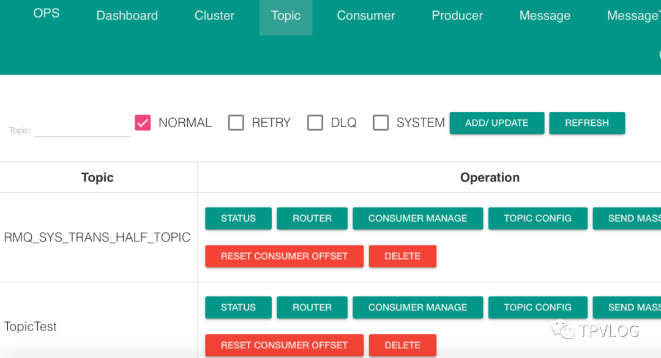Open the OPS tab
661x358 pixels.
47,13
